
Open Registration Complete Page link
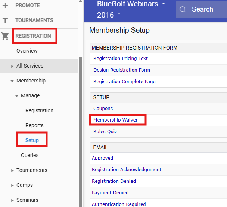[124, 82]
